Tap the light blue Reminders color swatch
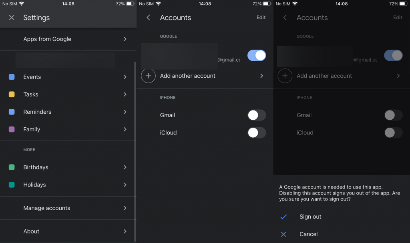The height and width of the screenshot is (243, 410). click(12, 112)
